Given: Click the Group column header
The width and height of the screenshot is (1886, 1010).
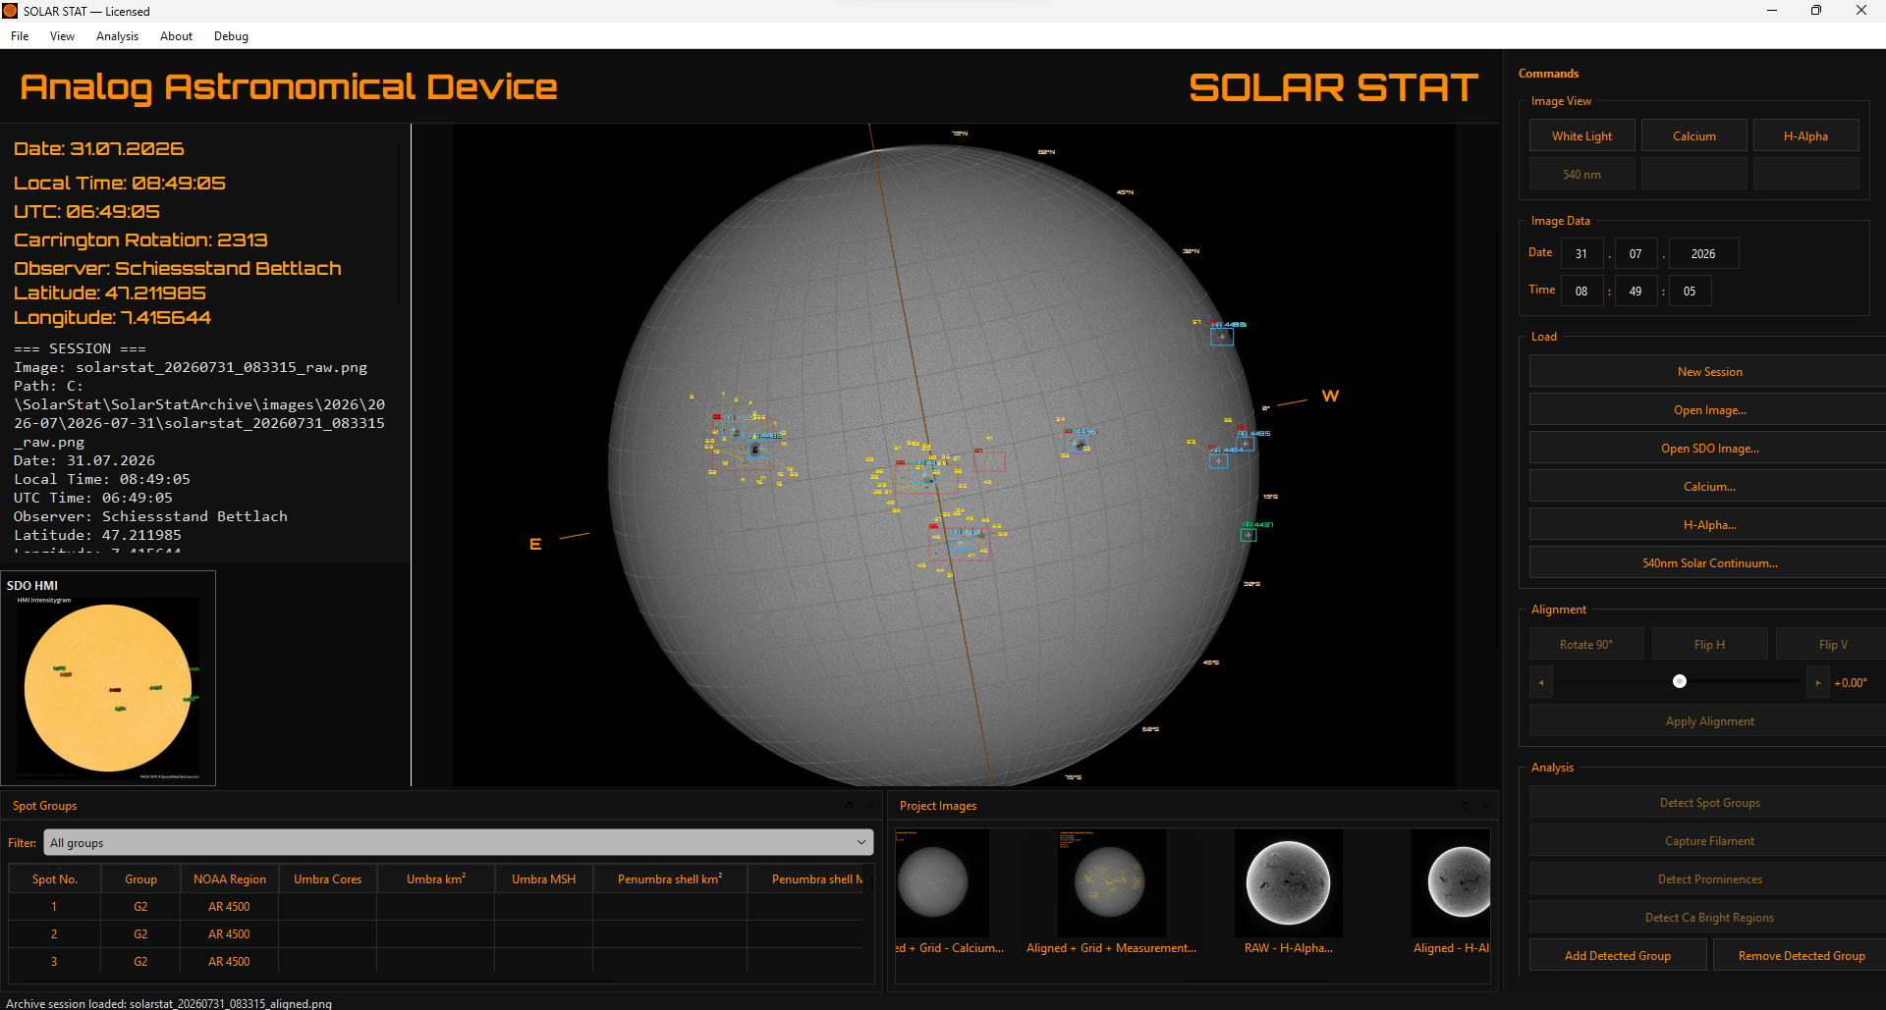Looking at the screenshot, I should pyautogui.click(x=140, y=878).
